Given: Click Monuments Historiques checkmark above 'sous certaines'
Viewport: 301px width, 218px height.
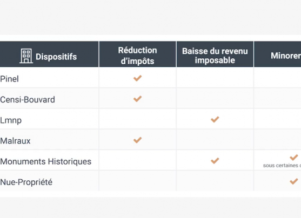Looking at the screenshot, I should [294, 158].
